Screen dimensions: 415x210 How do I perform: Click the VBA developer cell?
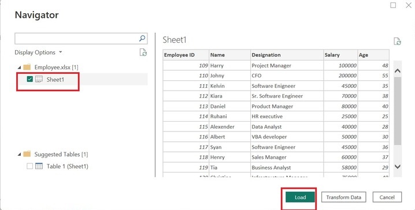pyautogui.click(x=287, y=137)
